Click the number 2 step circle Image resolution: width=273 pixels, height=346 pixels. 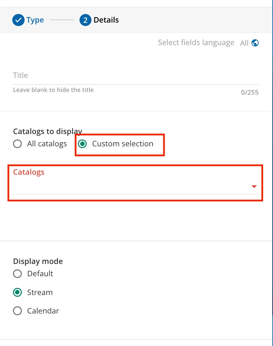(x=85, y=20)
